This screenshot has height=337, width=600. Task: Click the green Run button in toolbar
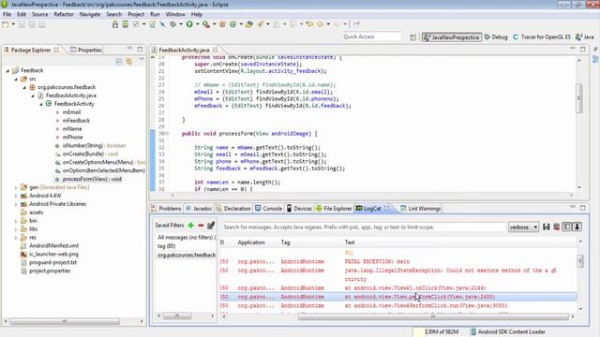[189, 24]
